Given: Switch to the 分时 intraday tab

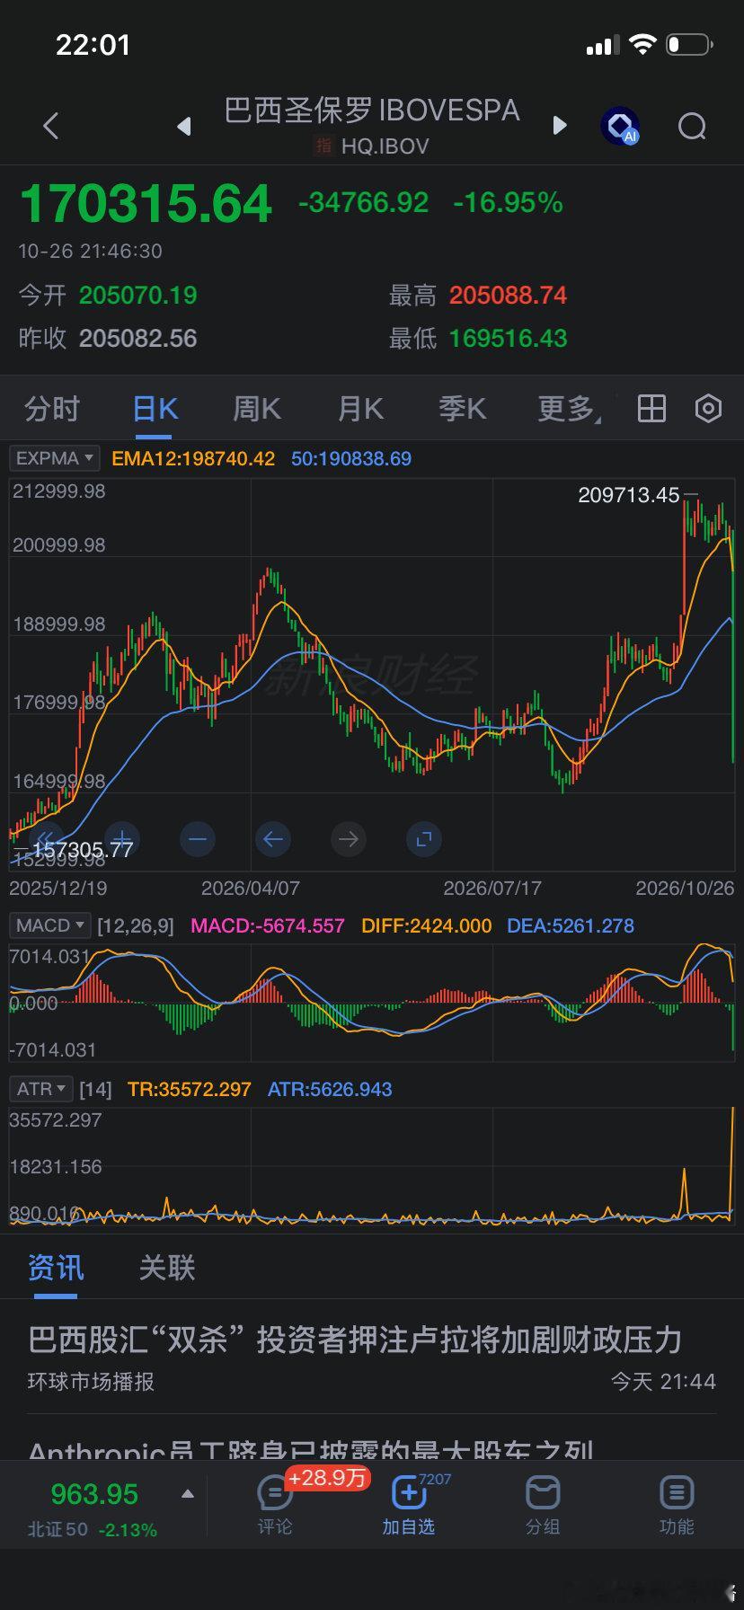Looking at the screenshot, I should click(x=52, y=409).
